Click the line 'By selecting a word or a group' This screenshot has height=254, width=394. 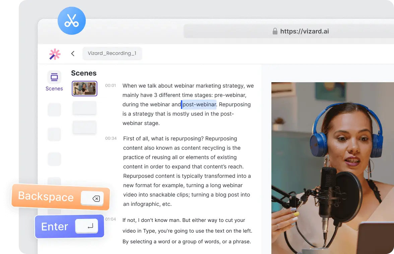click(187, 242)
